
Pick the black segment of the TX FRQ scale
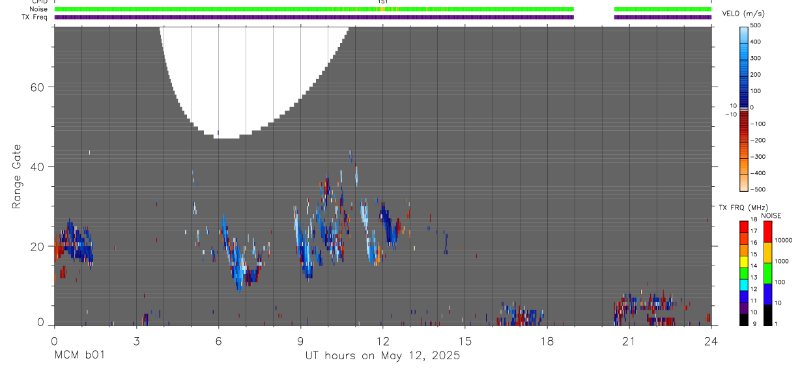pos(744,318)
